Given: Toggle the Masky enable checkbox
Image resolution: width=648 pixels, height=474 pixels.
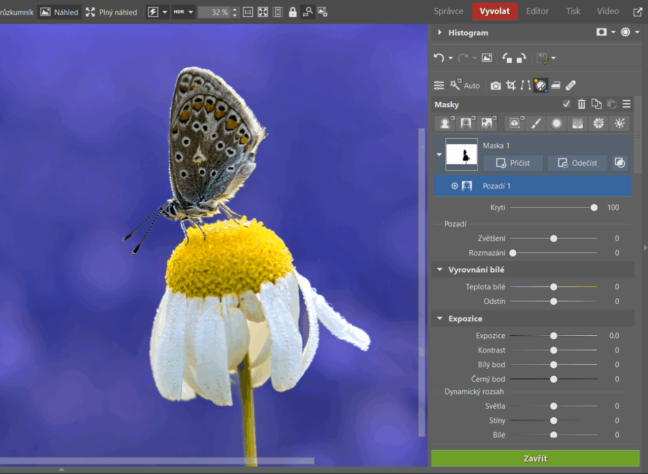Looking at the screenshot, I should click(566, 104).
